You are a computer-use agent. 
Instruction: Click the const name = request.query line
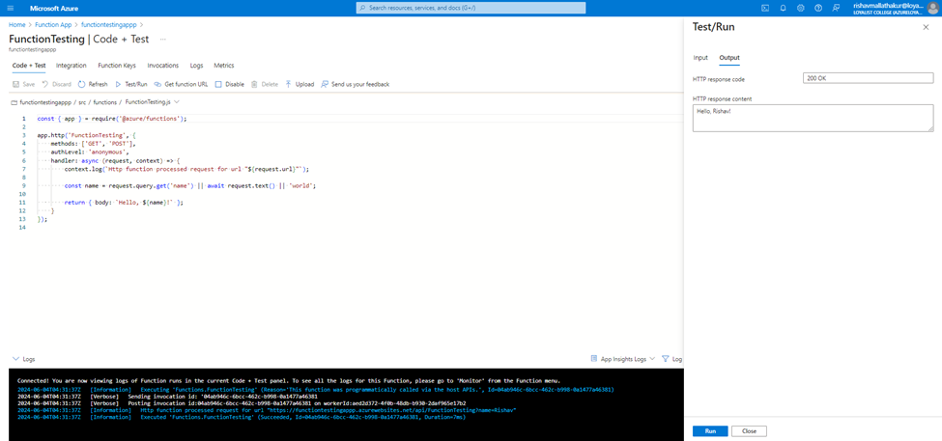click(x=189, y=186)
